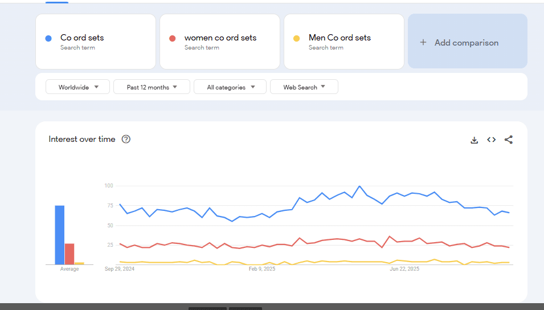Click the Sep 29, 2024 axis date label
The image size is (544, 310).
click(x=120, y=269)
